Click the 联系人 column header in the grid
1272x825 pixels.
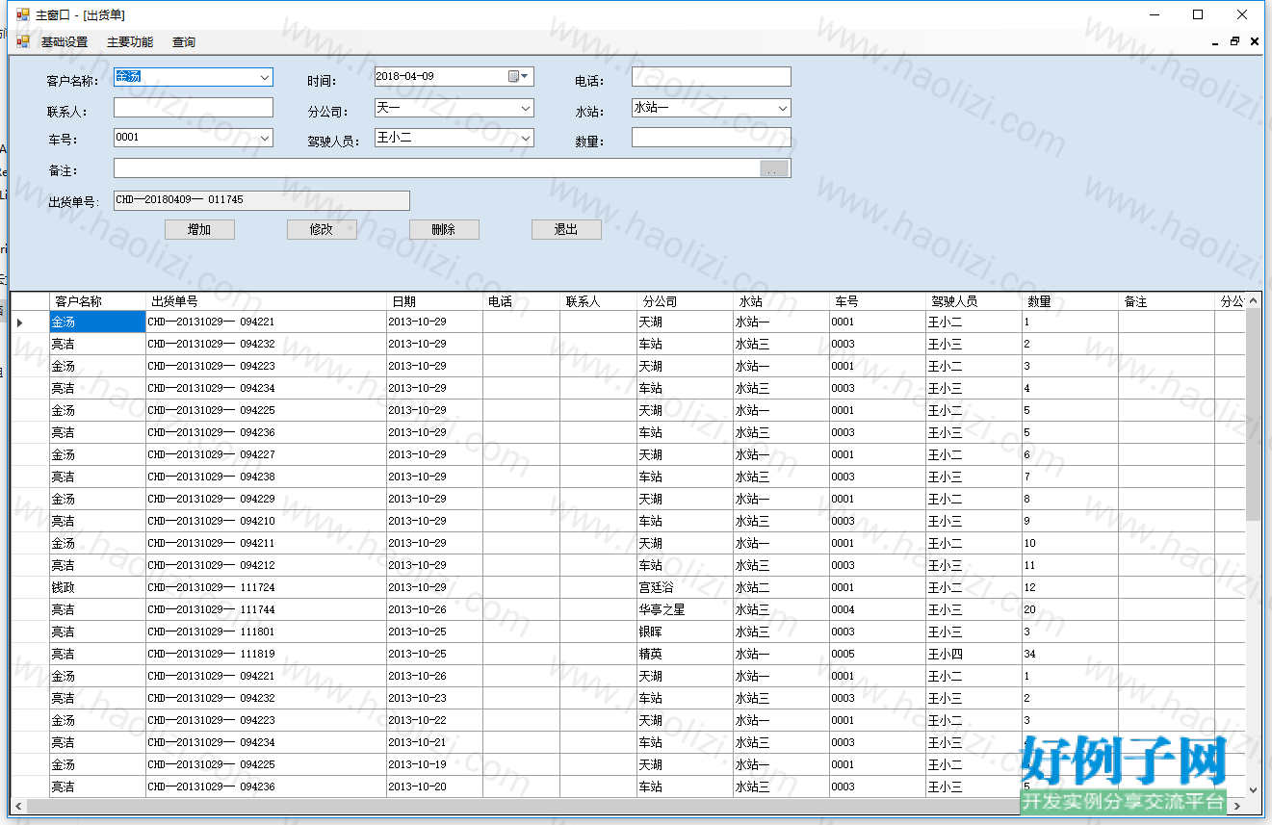click(598, 301)
